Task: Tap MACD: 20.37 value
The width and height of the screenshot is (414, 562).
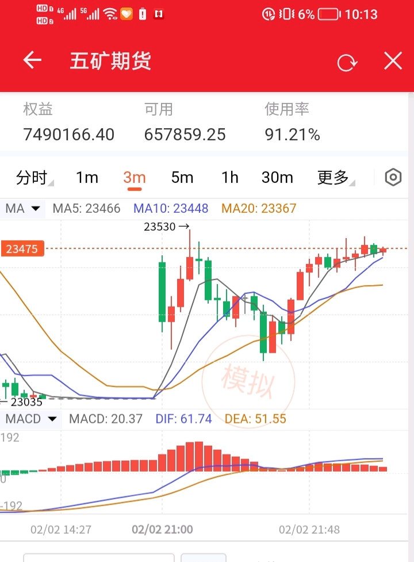Action: point(106,419)
